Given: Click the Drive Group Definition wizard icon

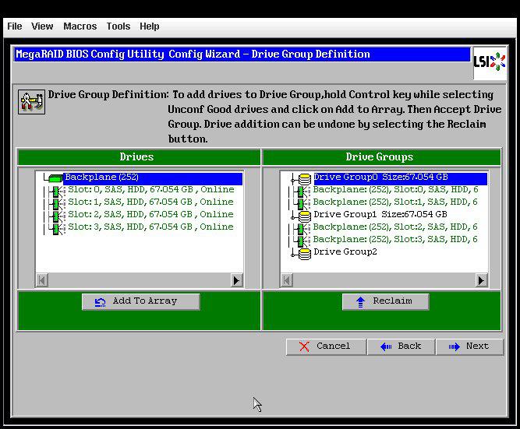Looking at the screenshot, I should point(31,101).
